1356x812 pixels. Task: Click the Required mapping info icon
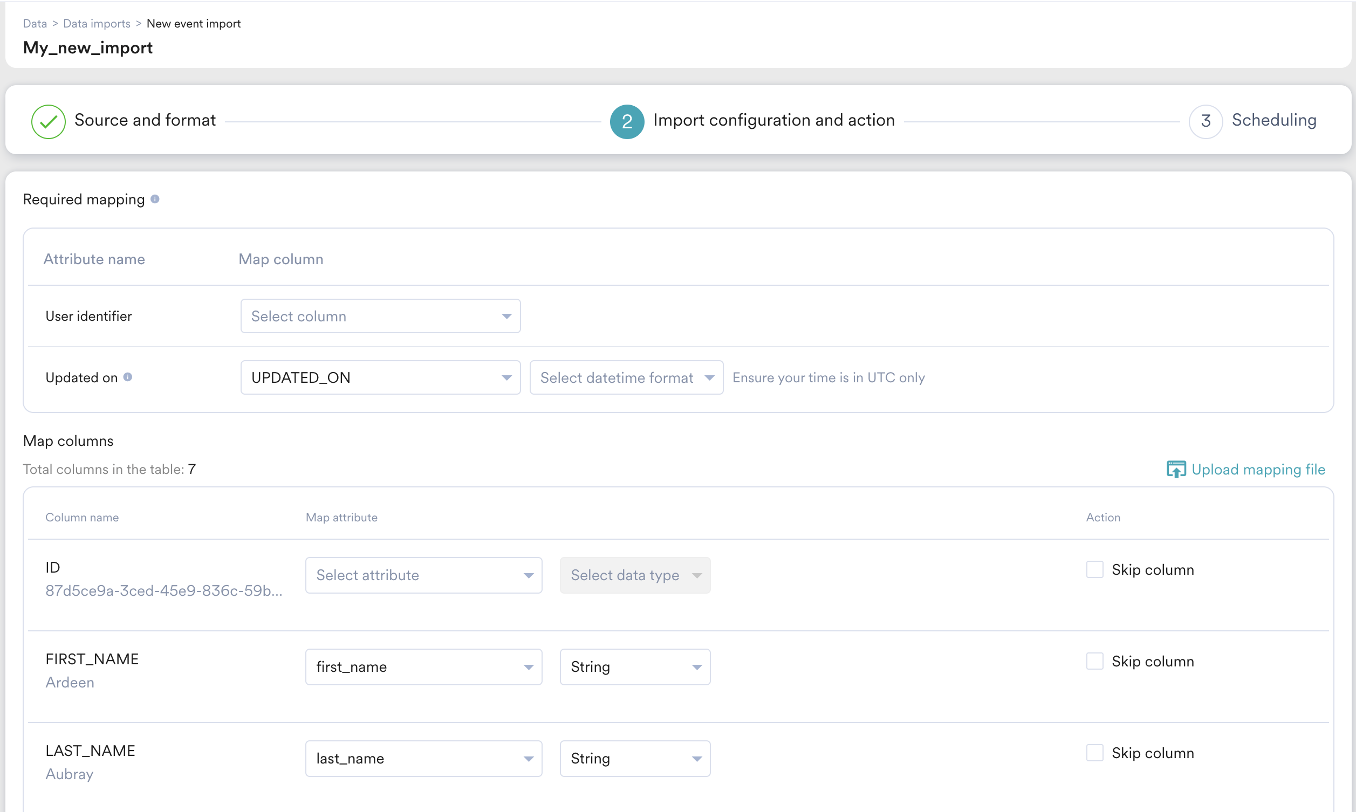point(155,199)
